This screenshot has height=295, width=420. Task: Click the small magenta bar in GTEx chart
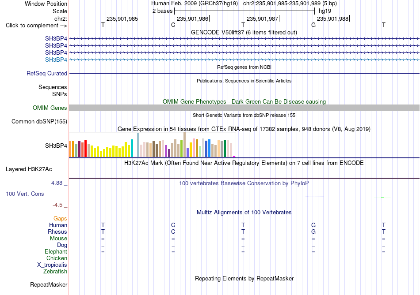234,156
